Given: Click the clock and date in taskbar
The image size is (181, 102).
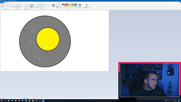Looking at the screenshot, I should click(x=175, y=101).
